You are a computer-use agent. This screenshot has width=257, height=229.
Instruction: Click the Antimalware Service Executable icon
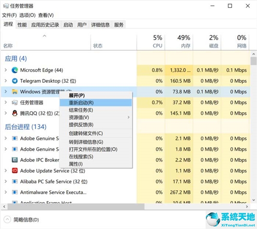(x=15, y=192)
